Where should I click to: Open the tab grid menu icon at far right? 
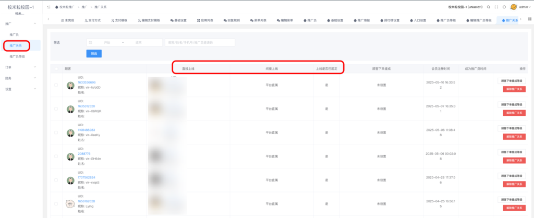[530, 19]
